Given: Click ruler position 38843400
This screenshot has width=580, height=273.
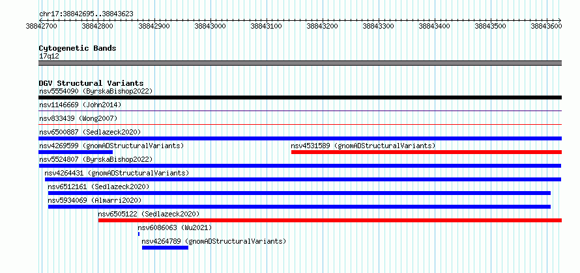Looking at the screenshot, I should (x=435, y=26).
